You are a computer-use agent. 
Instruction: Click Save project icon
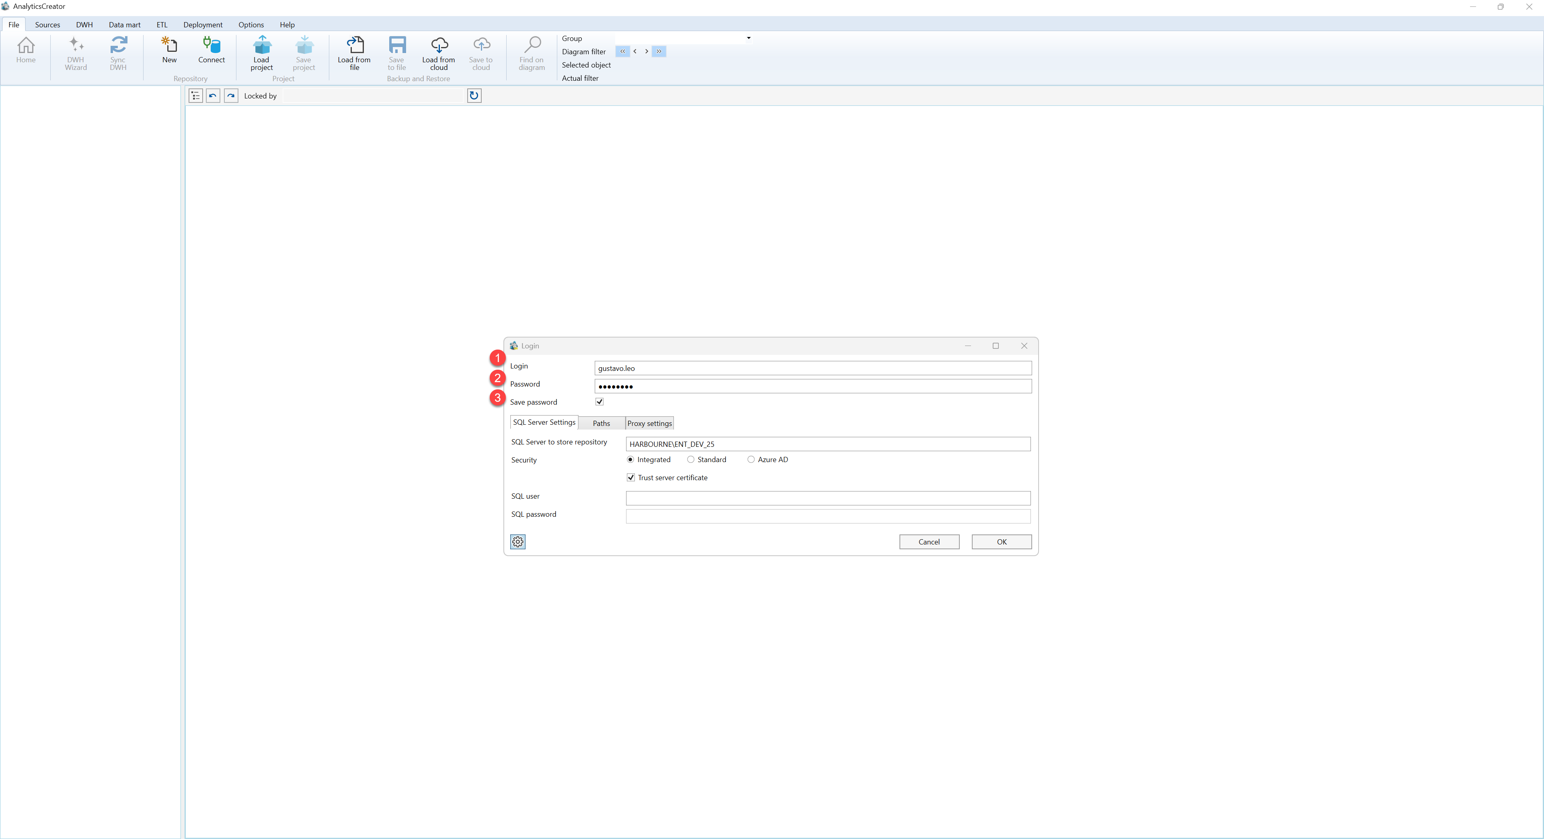click(304, 53)
